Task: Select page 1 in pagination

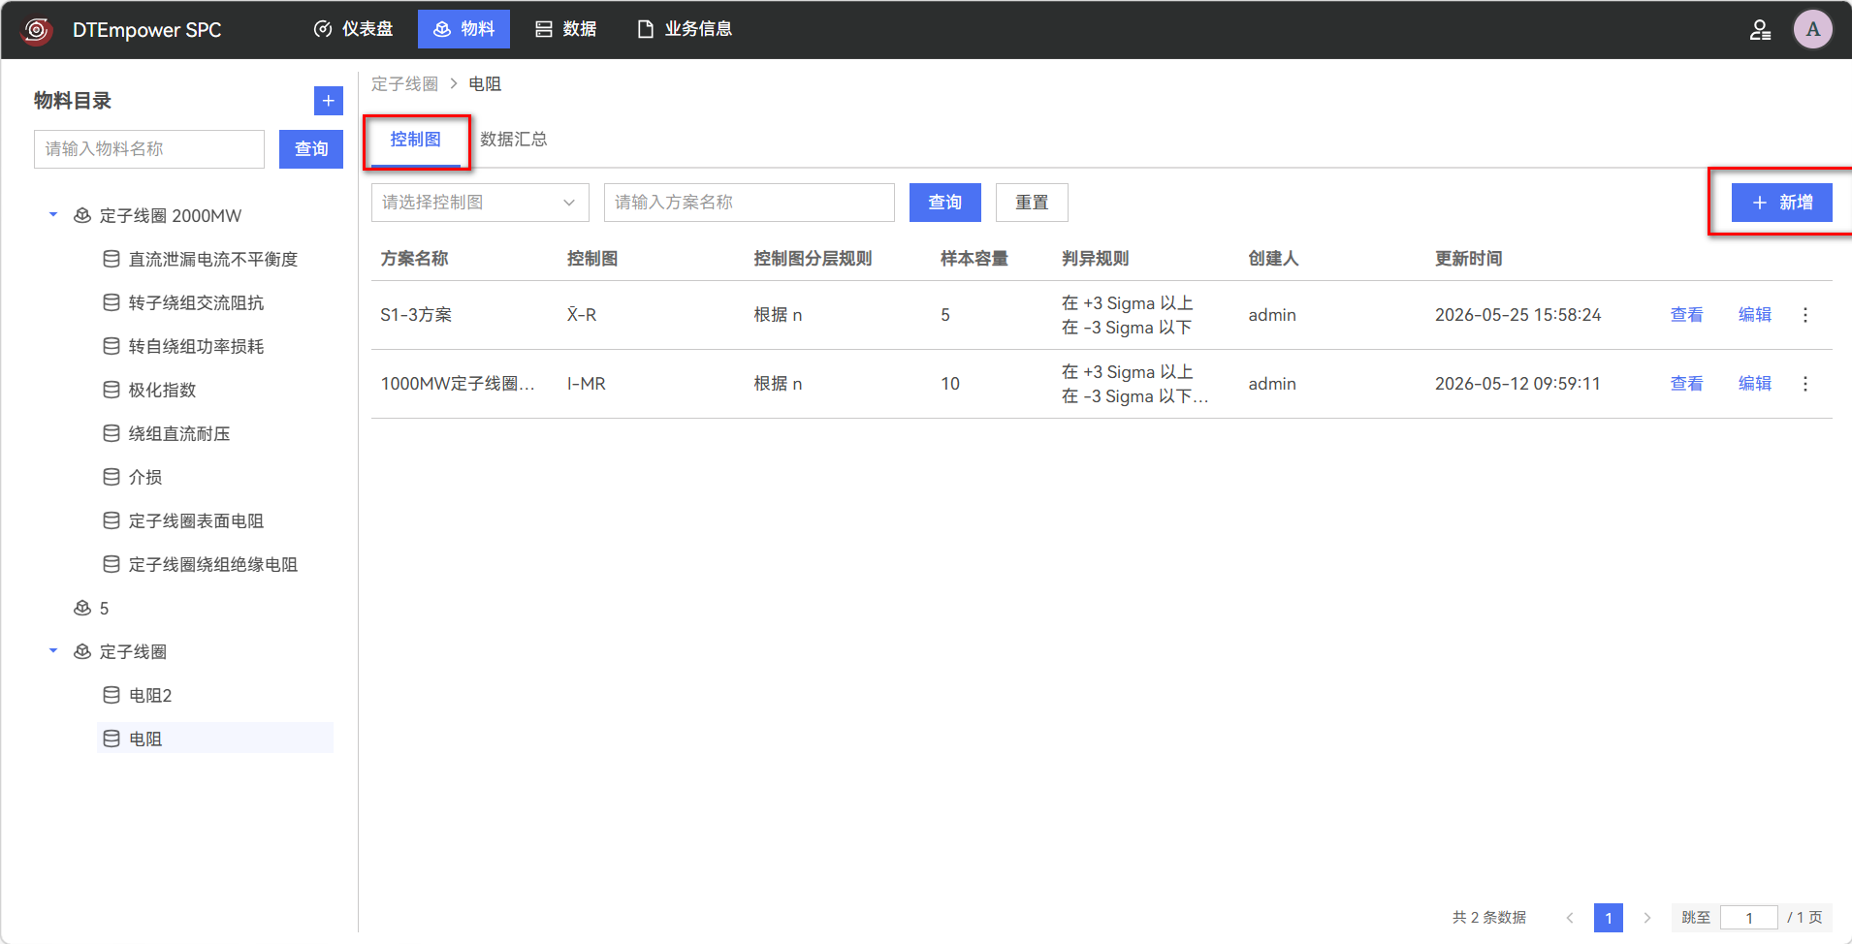Action: point(1609,918)
